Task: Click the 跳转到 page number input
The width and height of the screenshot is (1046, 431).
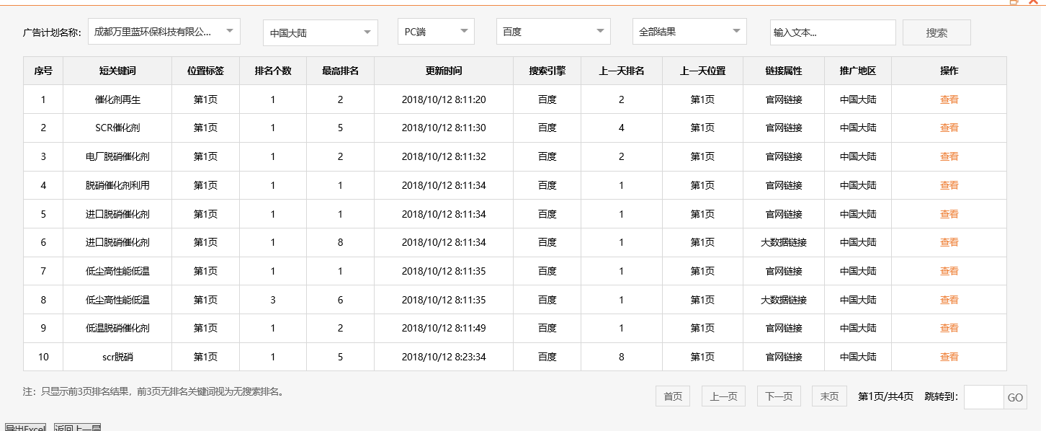Action: (985, 397)
